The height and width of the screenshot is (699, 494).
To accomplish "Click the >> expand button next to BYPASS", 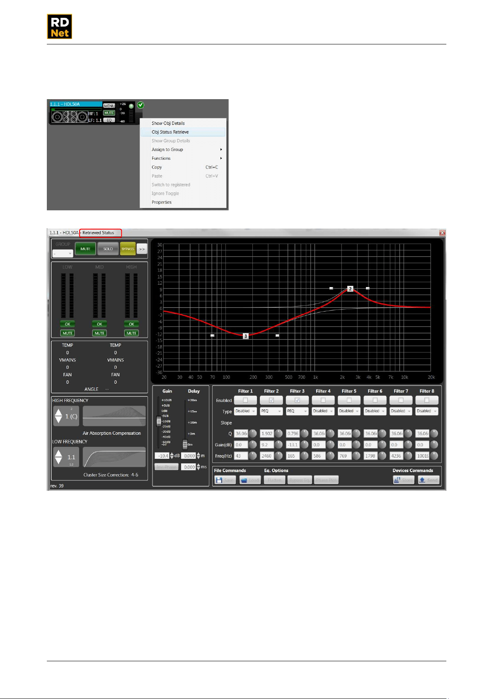I will (142, 249).
